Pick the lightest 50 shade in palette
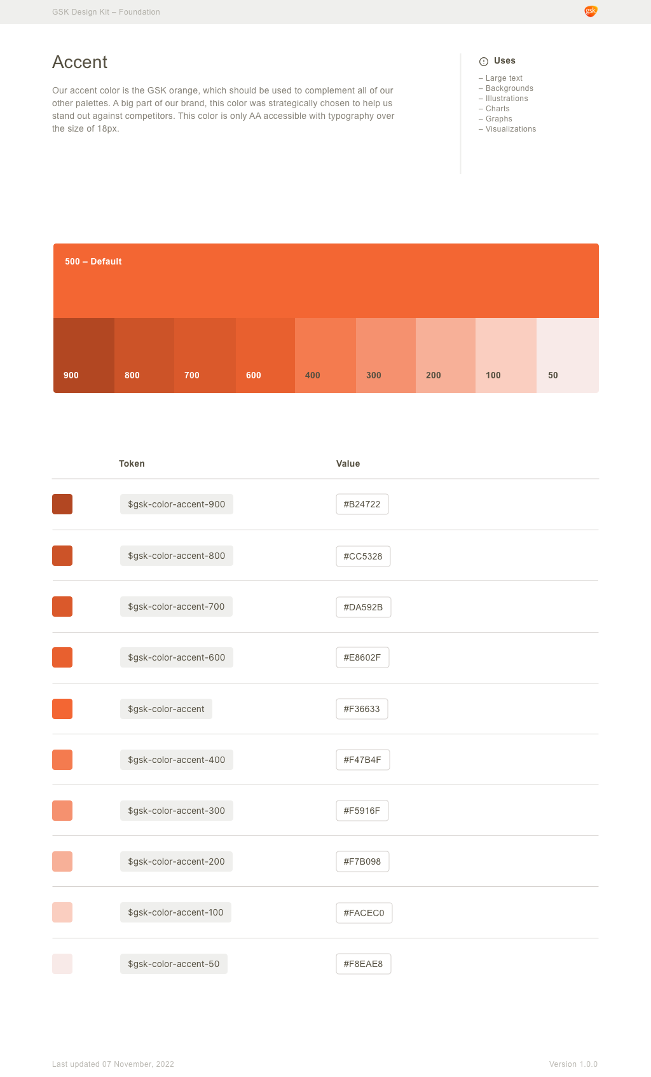651x1077 pixels. [x=568, y=355]
